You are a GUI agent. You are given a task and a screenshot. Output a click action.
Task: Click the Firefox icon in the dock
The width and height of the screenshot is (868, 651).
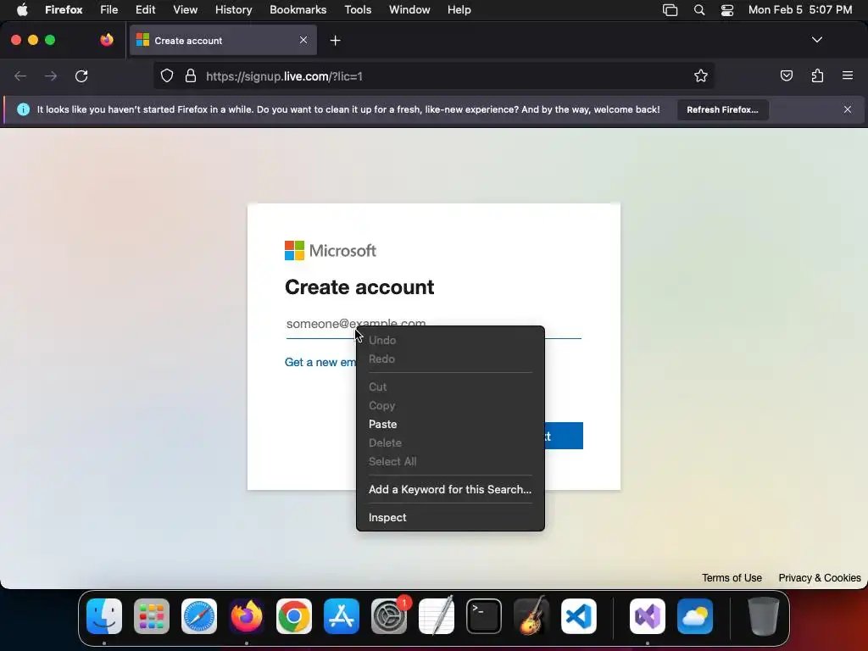[x=247, y=616]
